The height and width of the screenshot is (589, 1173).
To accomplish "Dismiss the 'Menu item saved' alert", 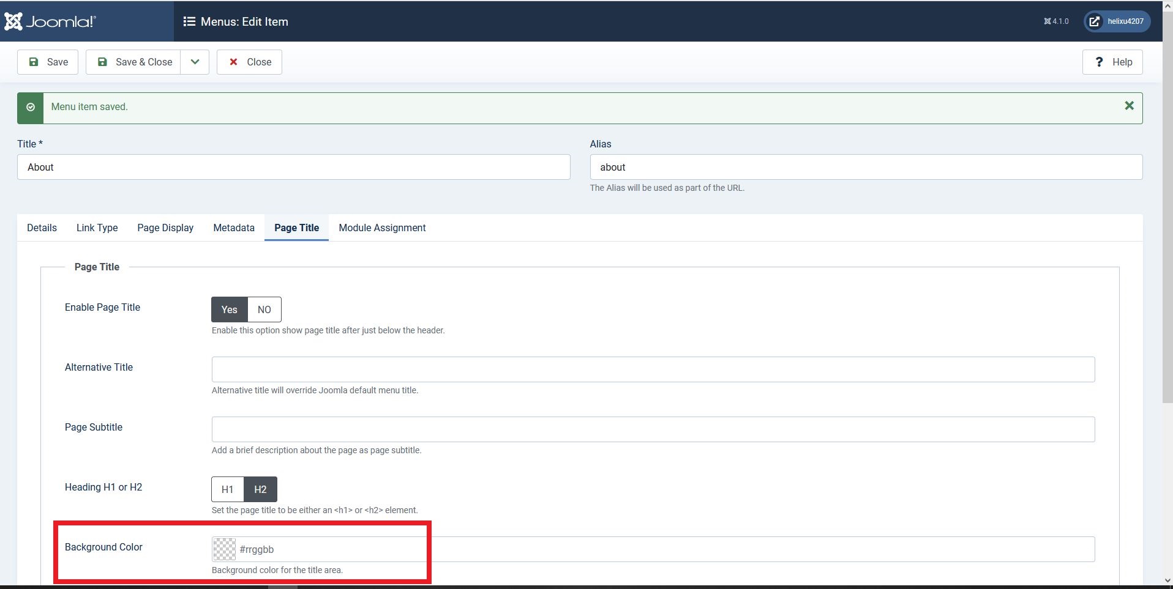I will (1129, 106).
